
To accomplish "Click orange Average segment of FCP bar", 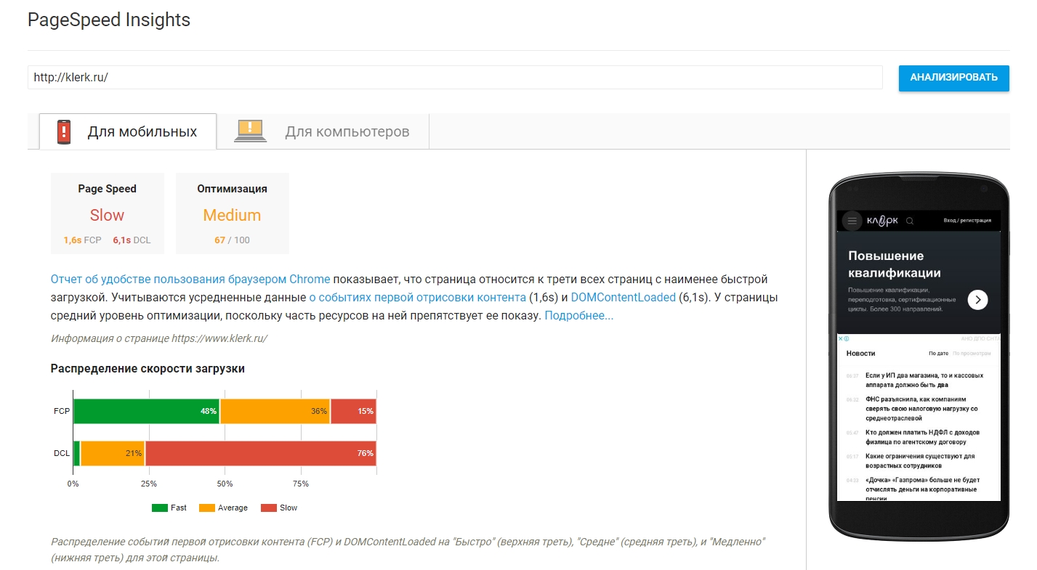I will (x=275, y=411).
